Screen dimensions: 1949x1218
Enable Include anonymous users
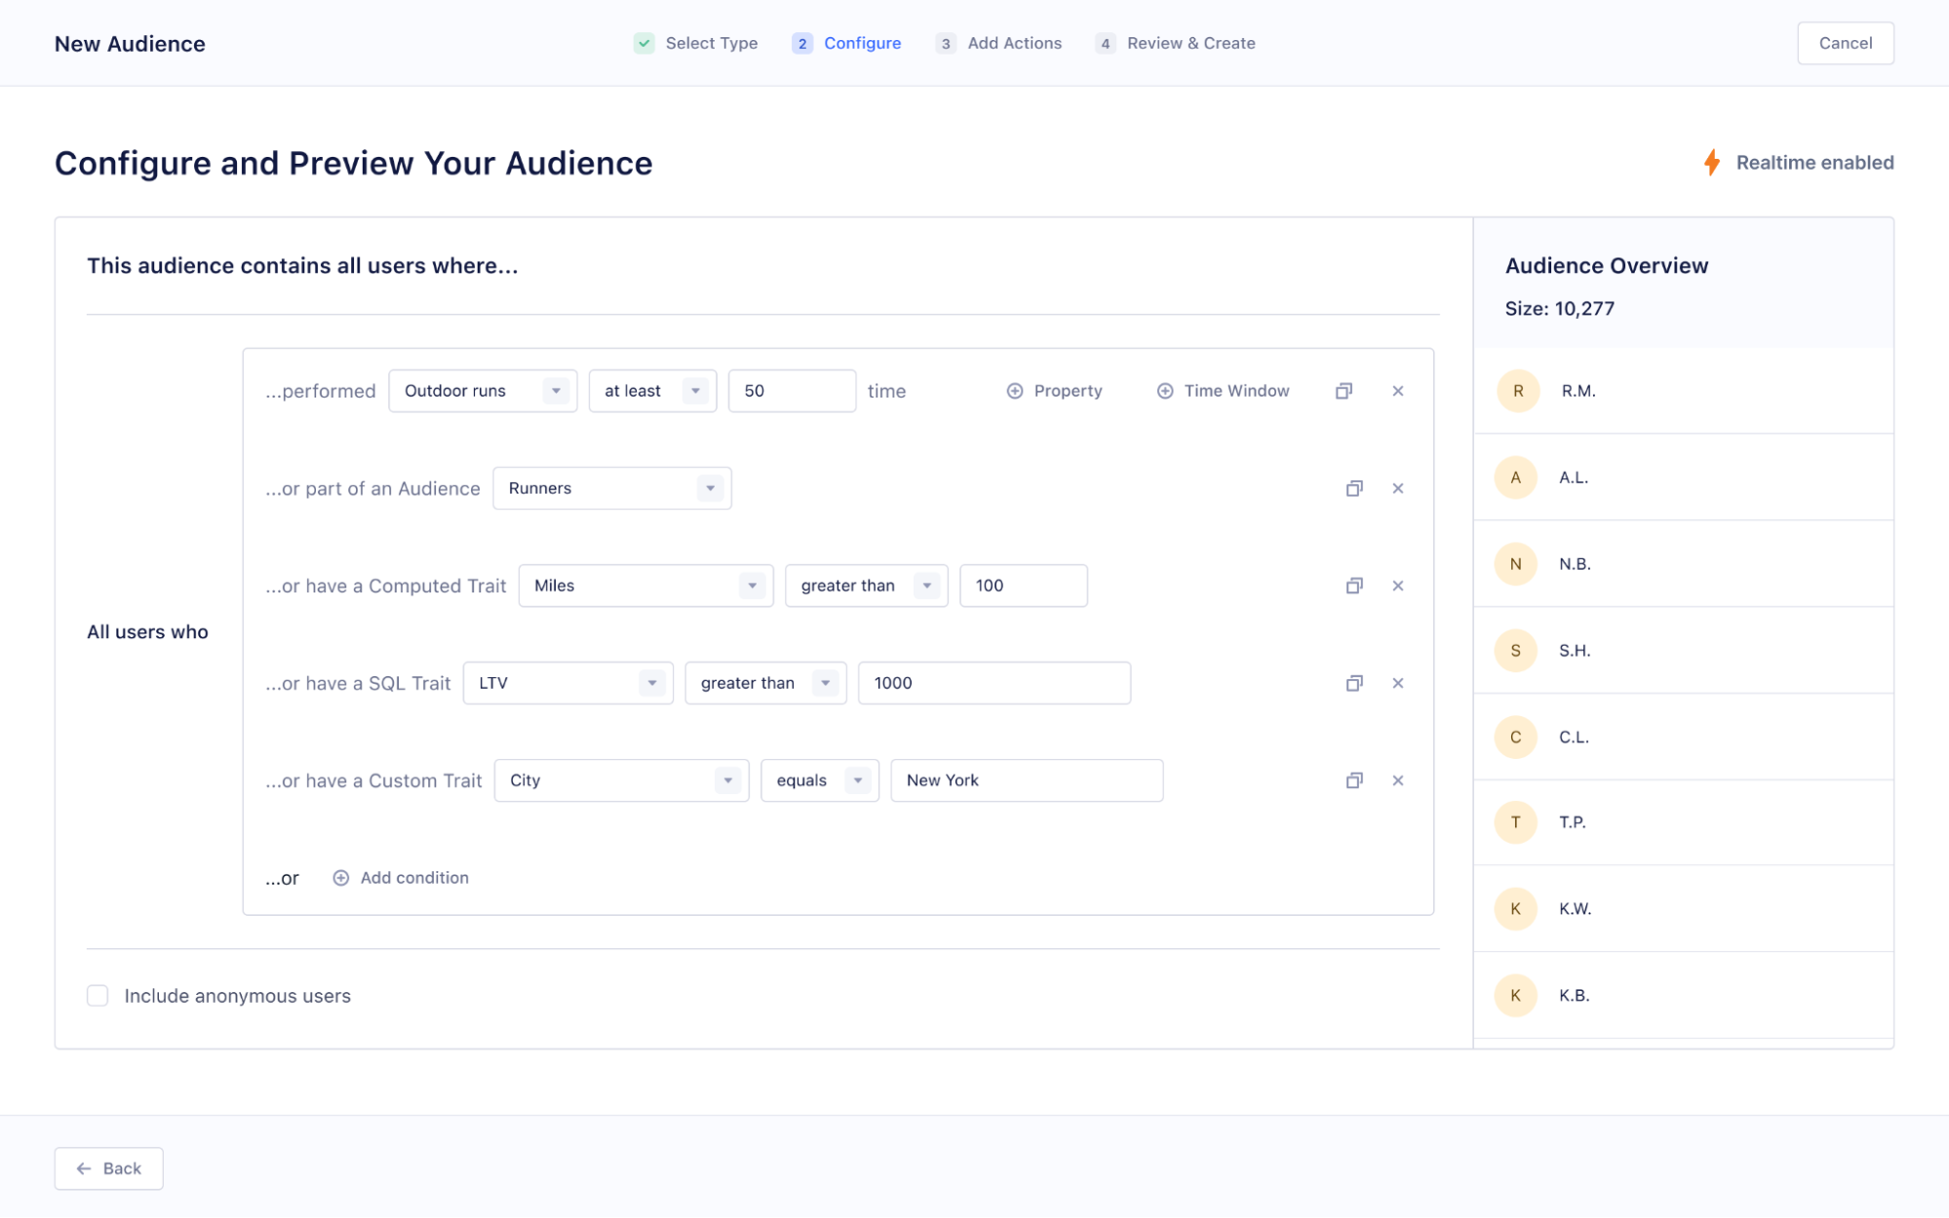click(97, 995)
